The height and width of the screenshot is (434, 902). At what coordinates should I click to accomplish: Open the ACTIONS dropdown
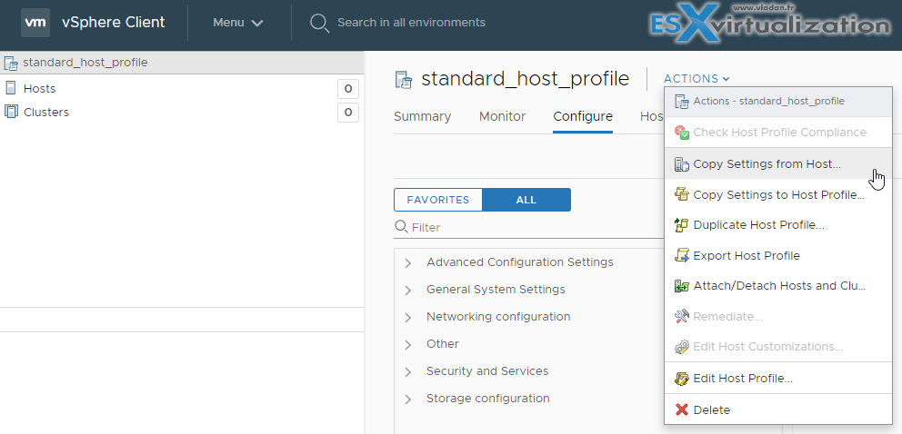click(x=697, y=79)
